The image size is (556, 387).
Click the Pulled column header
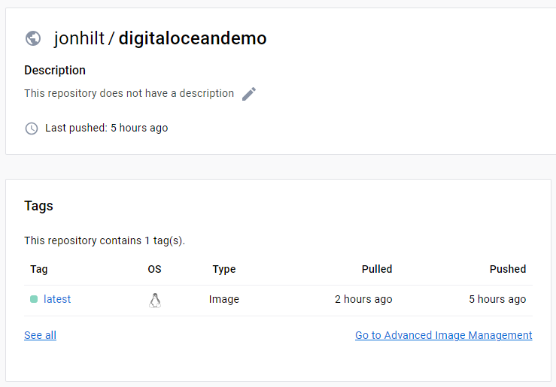click(377, 269)
